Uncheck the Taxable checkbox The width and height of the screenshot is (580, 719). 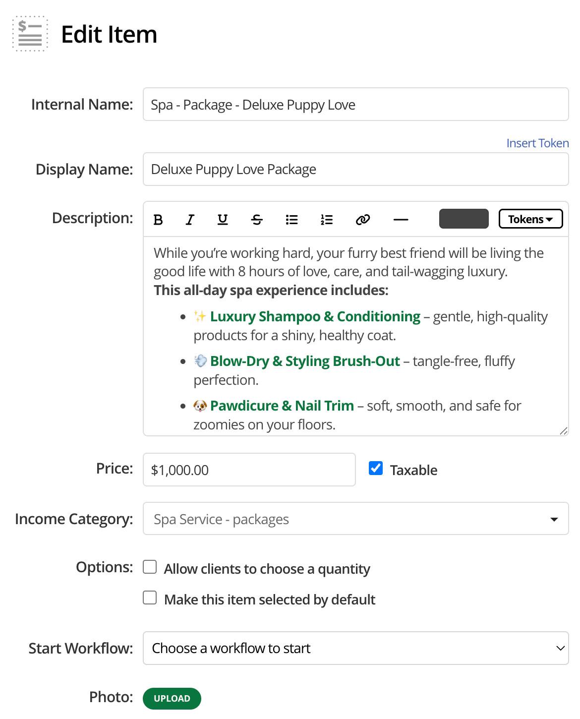376,469
